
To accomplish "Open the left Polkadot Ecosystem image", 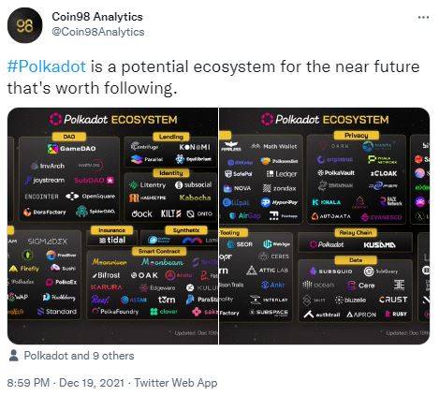I will click(x=112, y=226).
